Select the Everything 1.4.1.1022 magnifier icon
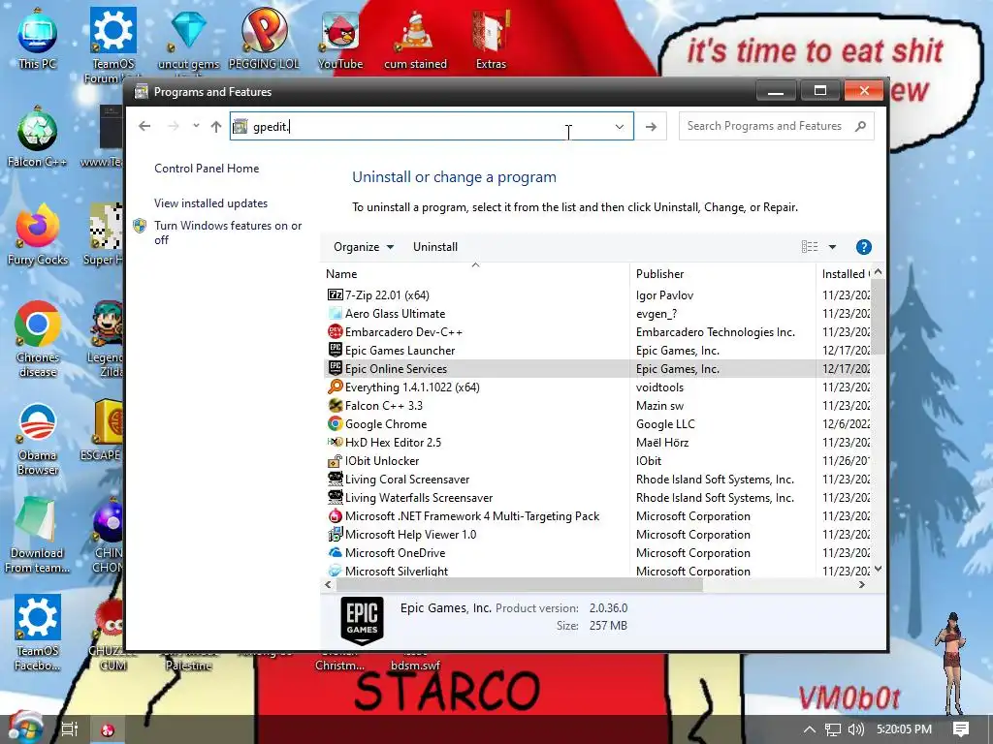Screen dimensions: 993x744 335,387
